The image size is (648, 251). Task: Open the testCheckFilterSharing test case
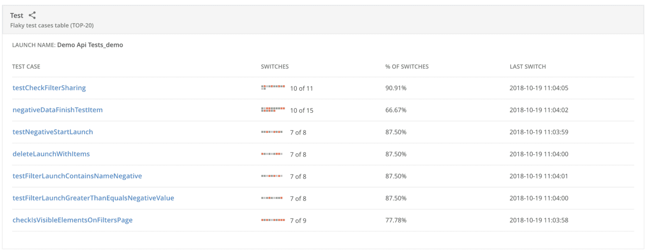tap(49, 88)
